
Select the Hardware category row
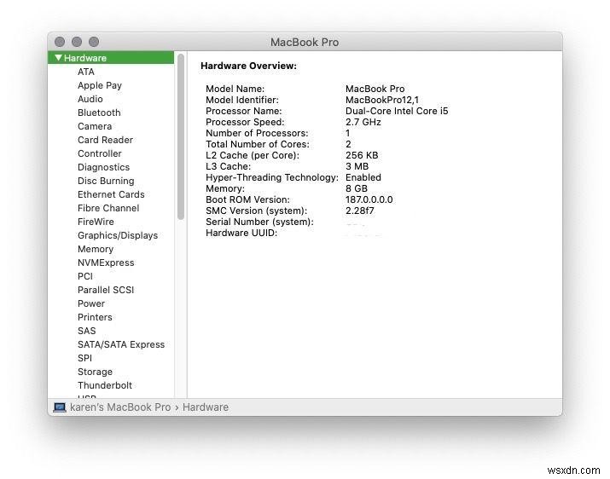click(x=111, y=58)
